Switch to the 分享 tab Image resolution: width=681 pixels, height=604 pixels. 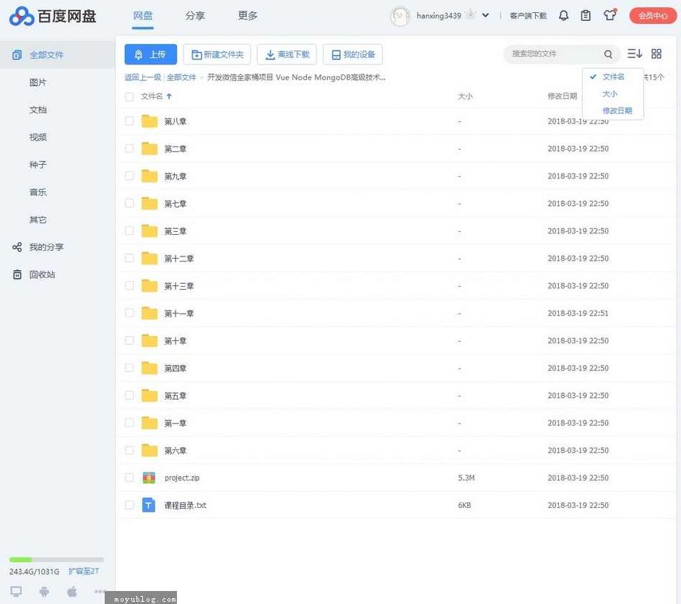click(195, 15)
